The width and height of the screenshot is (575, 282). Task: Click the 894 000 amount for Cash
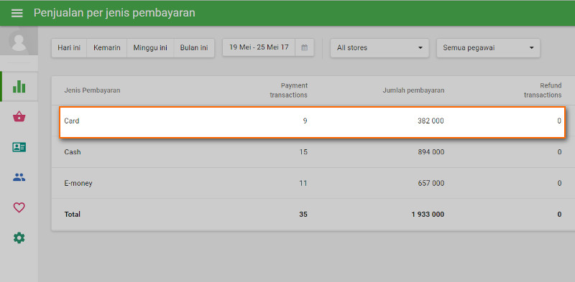[x=431, y=152]
